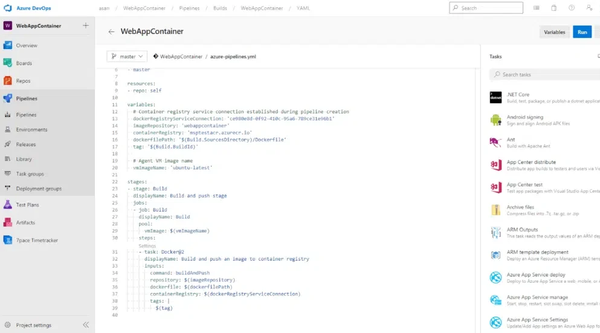Viewport: 600px width, 333px height.
Task: Select the Archive files task
Action: (544, 210)
